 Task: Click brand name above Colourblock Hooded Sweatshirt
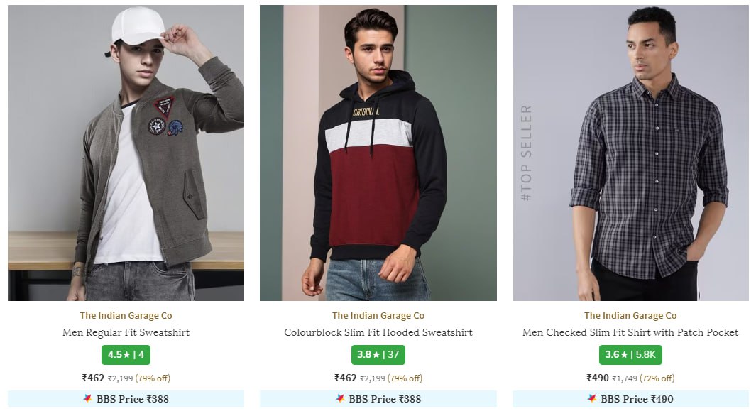378,315
